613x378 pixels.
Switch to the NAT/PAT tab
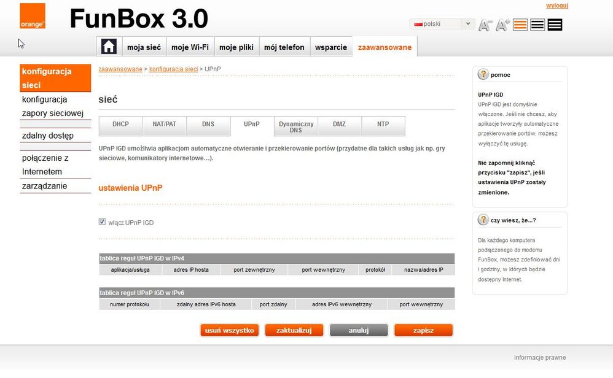[164, 126]
